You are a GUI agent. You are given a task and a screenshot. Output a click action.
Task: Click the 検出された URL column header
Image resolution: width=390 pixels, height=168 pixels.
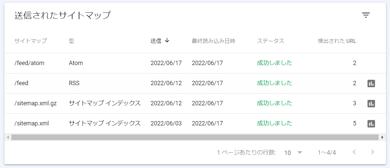[337, 41]
